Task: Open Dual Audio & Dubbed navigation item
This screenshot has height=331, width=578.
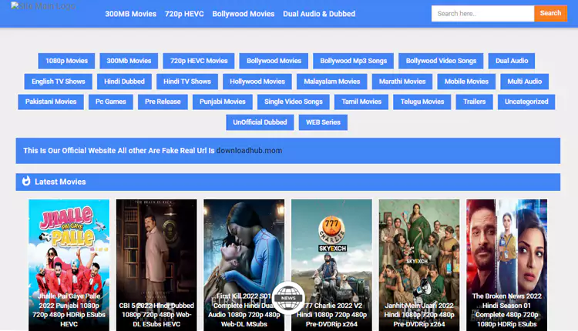Action: pos(319,14)
